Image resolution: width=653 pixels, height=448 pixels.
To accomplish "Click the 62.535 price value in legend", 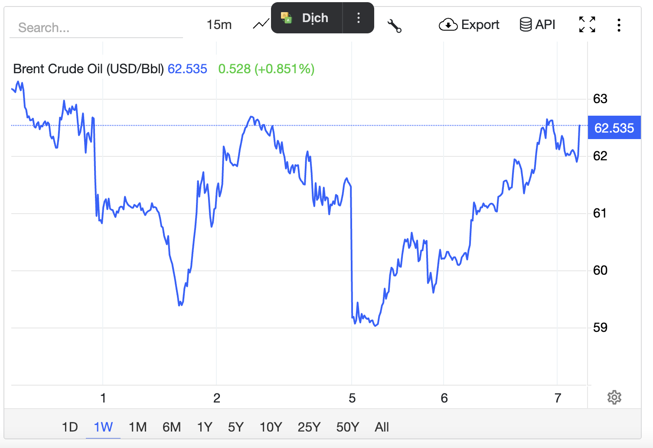I will point(187,69).
